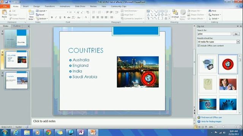Activate the Format Painter tool

[x=17, y=19]
